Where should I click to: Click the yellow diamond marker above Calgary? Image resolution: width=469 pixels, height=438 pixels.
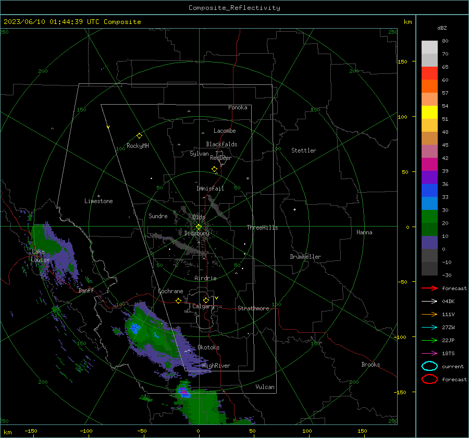(x=206, y=300)
